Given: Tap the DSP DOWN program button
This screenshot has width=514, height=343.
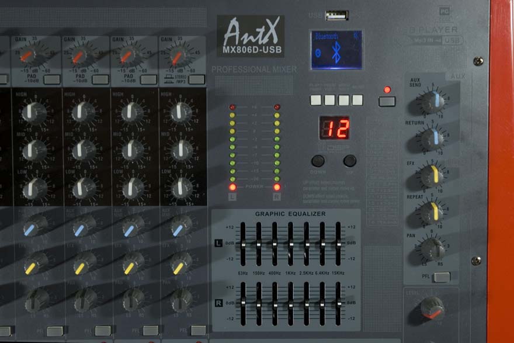Looking at the screenshot, I should click(x=318, y=161).
